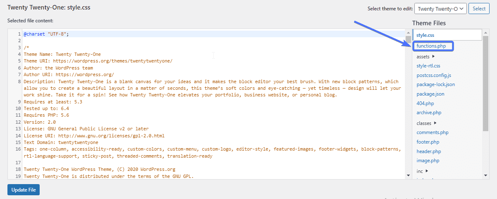Open header.php file
497x199 pixels.
click(x=429, y=151)
